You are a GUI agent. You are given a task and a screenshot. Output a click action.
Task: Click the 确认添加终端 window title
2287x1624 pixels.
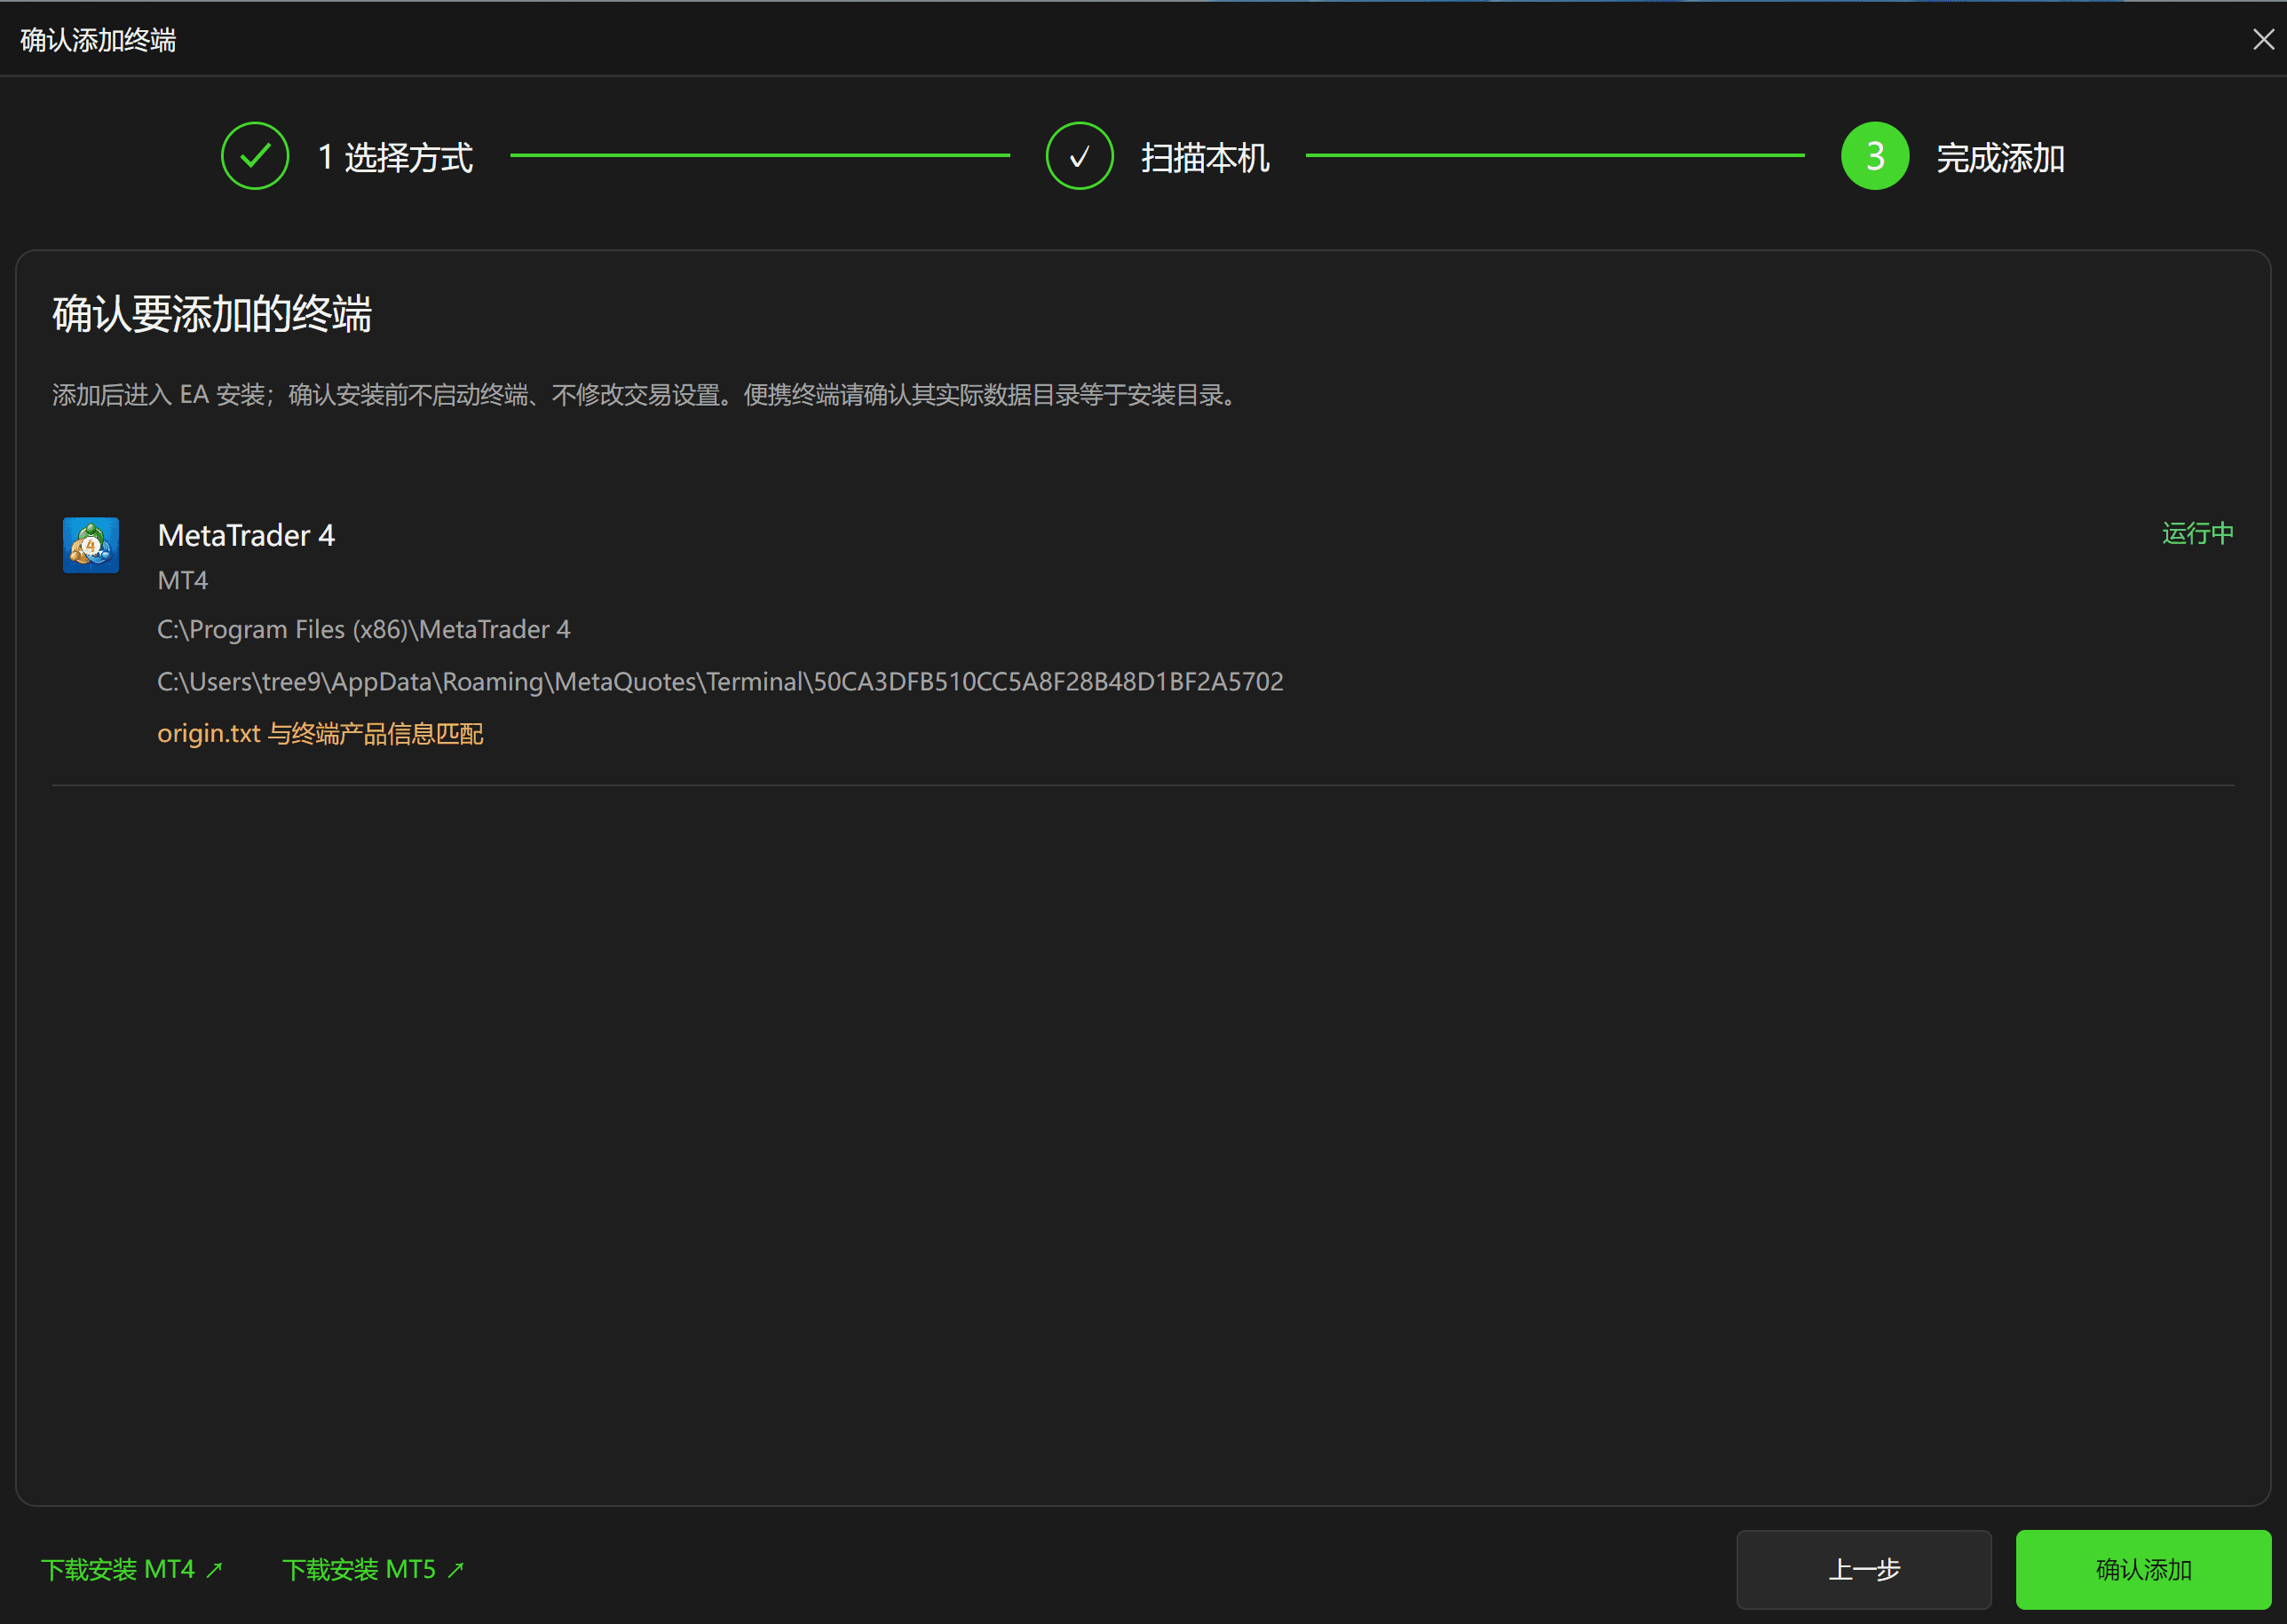[98, 40]
